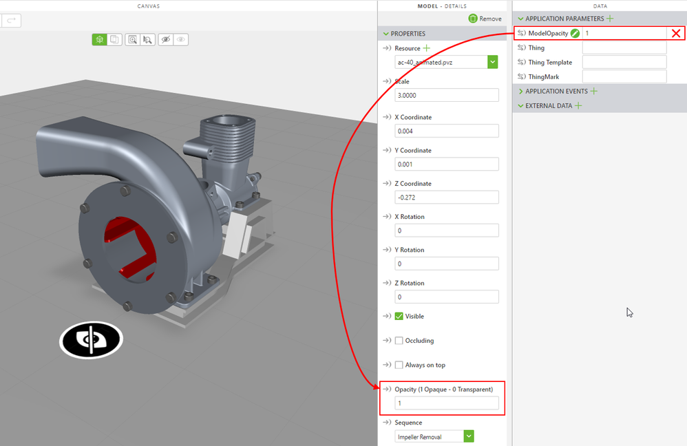Image resolution: width=687 pixels, height=446 pixels.
Task: Collapse the External Data section header
Action: tap(521, 106)
